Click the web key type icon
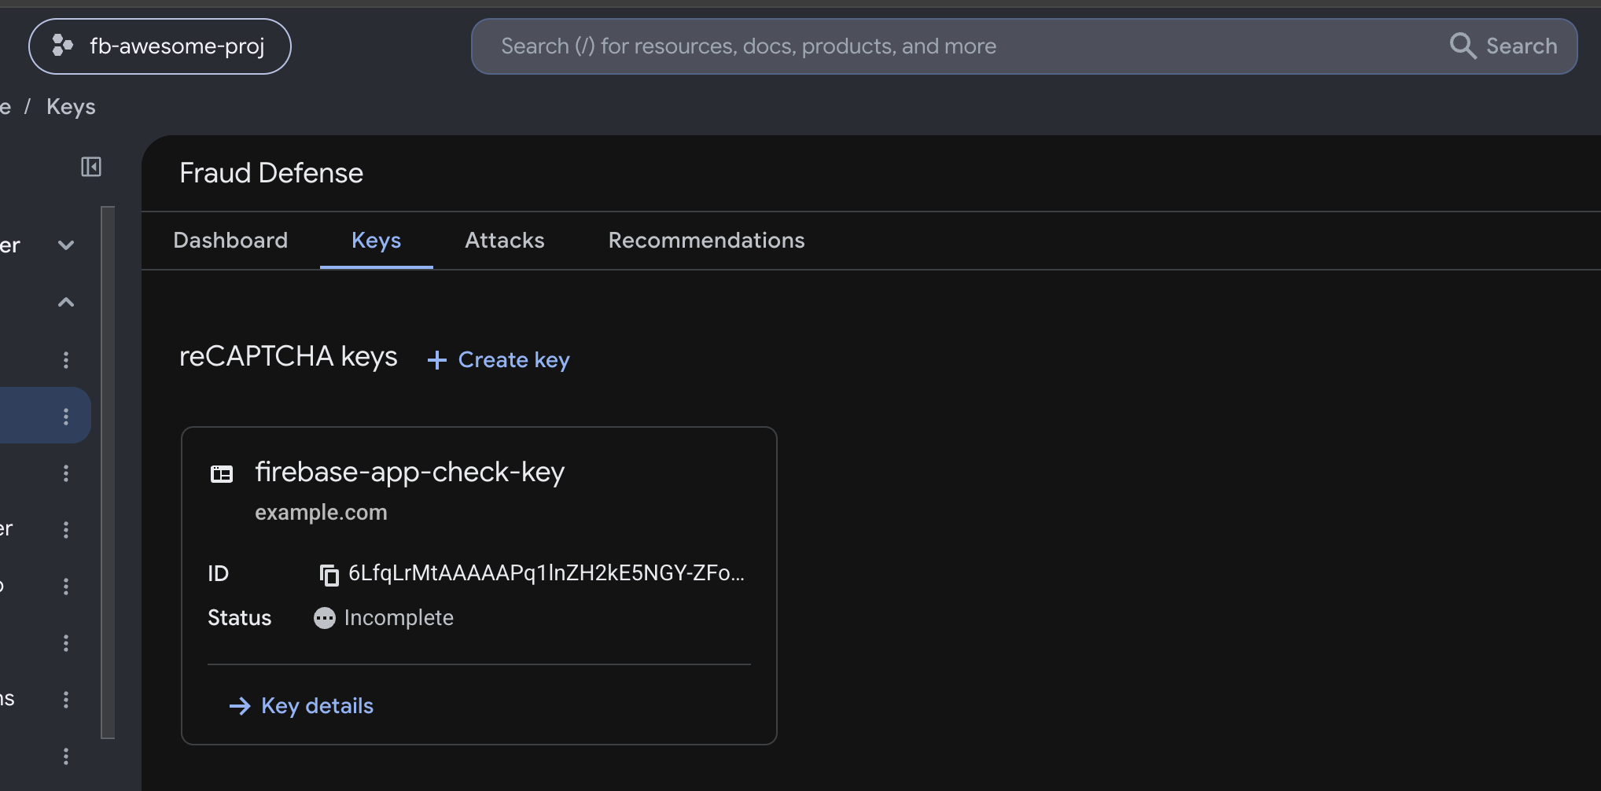Screen dimensions: 1601x791 [x=222, y=473]
